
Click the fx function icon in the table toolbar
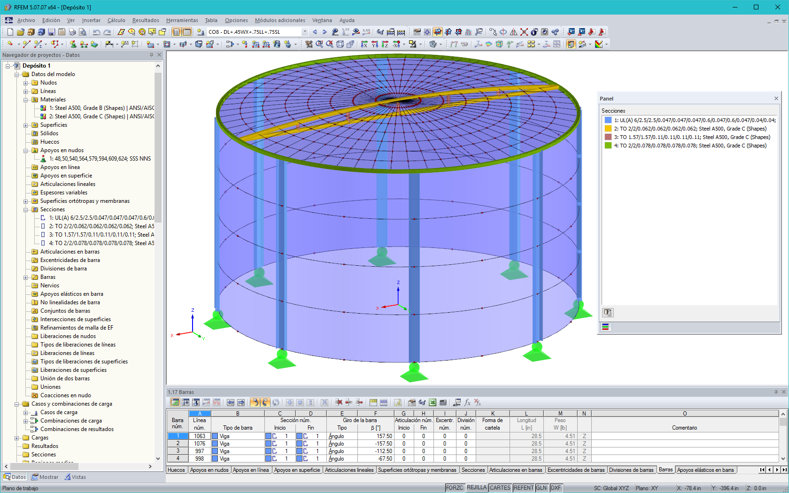pos(467,403)
